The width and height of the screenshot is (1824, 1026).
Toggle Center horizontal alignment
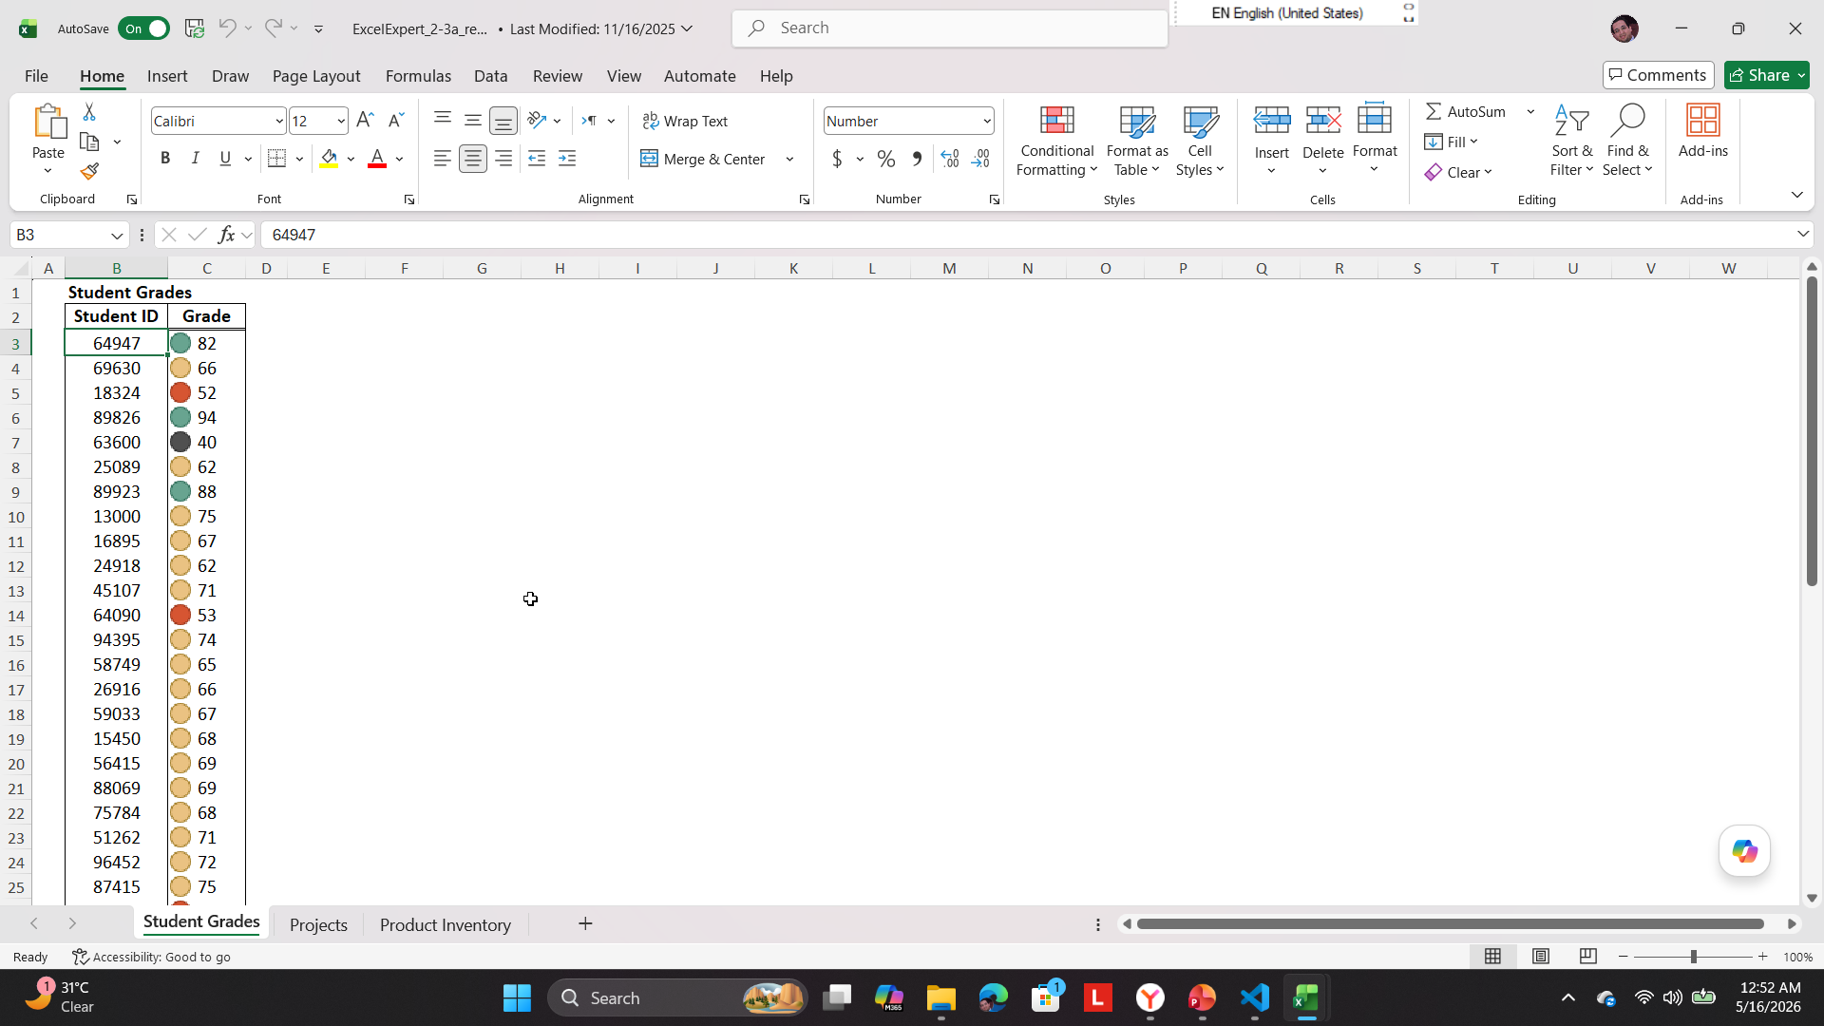pyautogui.click(x=473, y=159)
